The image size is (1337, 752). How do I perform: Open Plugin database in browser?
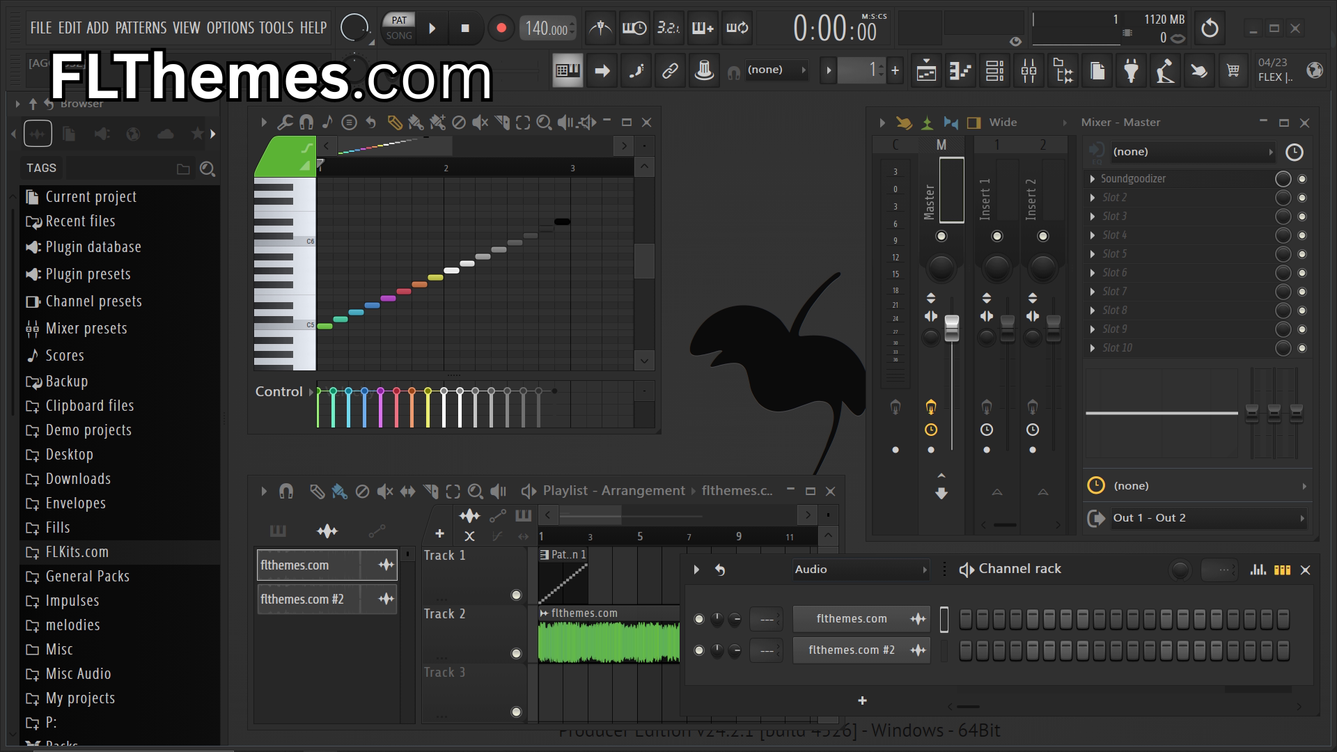pos(93,247)
